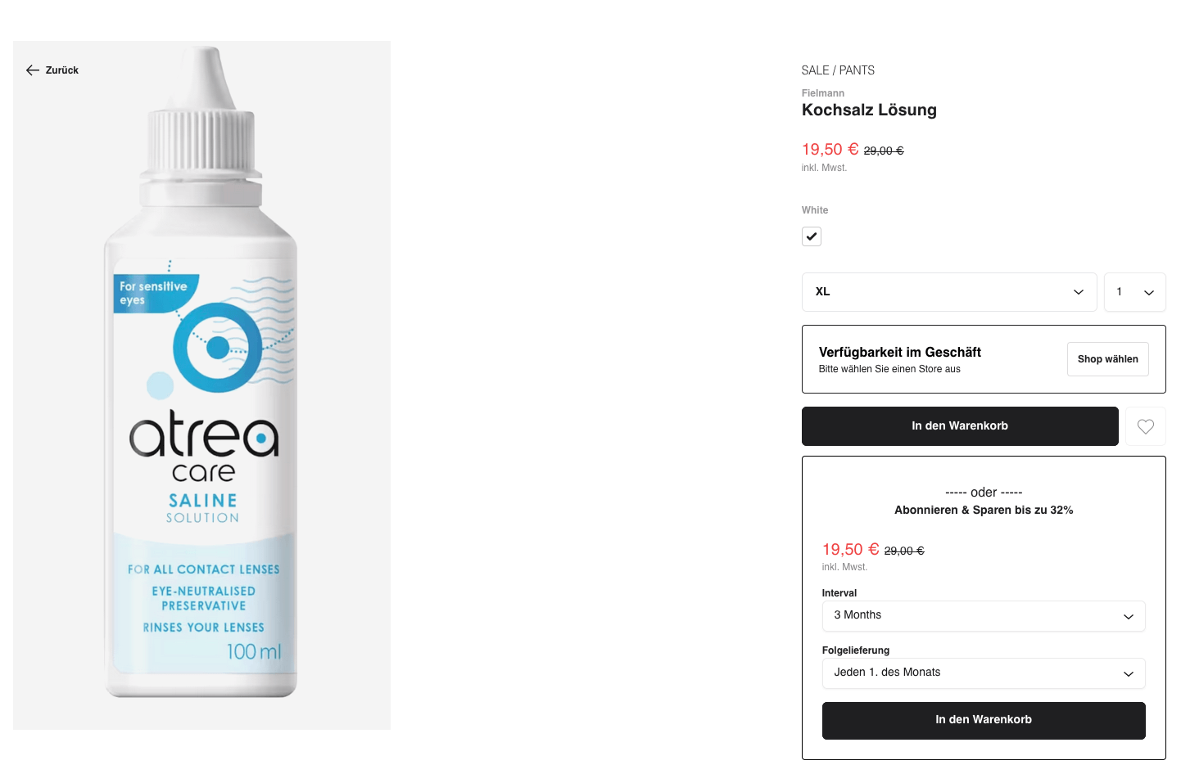Click chevron arrow of quantity selector
The image size is (1181, 783).
[1148, 293]
